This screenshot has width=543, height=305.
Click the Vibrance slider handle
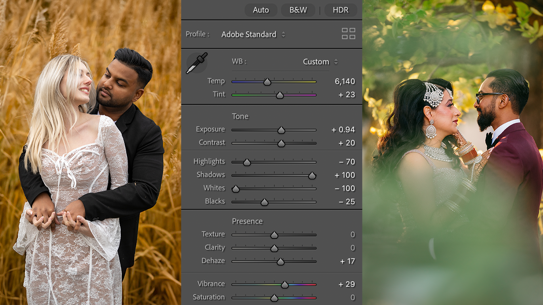(x=285, y=284)
